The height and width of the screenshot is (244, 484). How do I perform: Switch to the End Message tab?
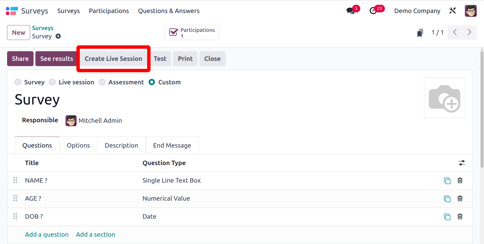[172, 145]
